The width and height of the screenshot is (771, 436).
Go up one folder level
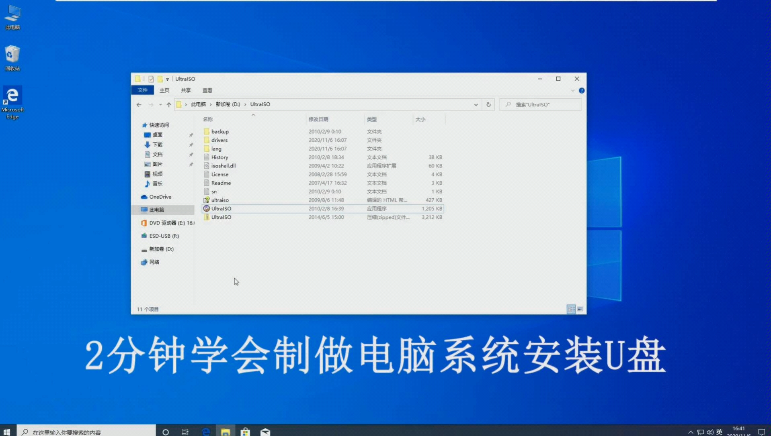point(169,105)
